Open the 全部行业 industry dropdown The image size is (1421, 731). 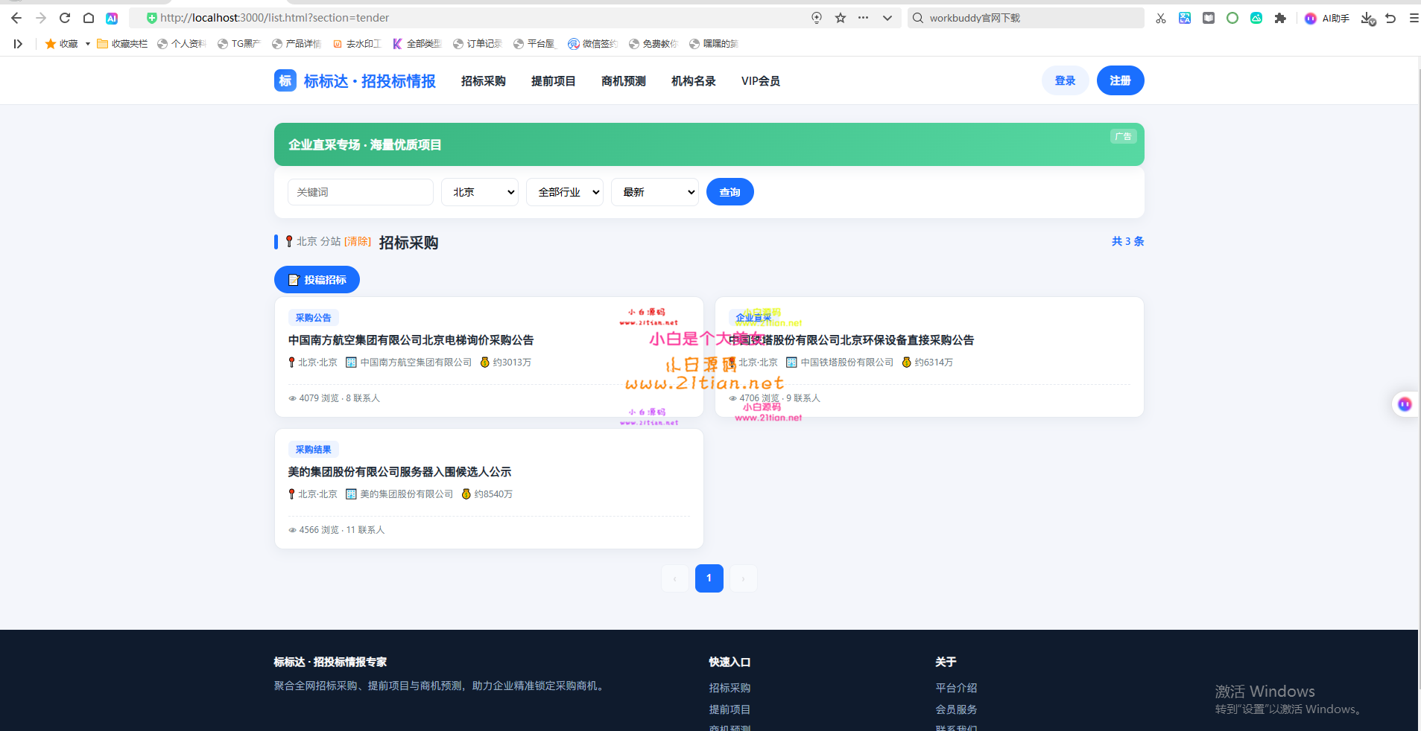(x=564, y=192)
